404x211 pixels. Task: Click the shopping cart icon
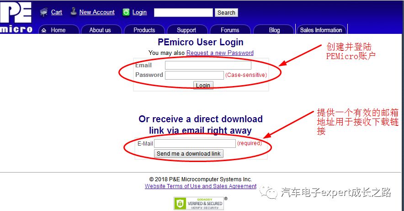pos(44,12)
